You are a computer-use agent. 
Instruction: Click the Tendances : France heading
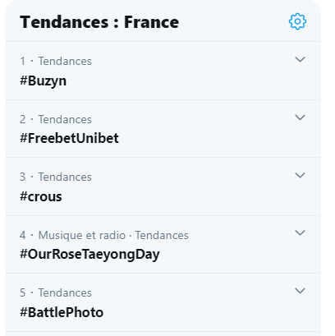pos(99,22)
